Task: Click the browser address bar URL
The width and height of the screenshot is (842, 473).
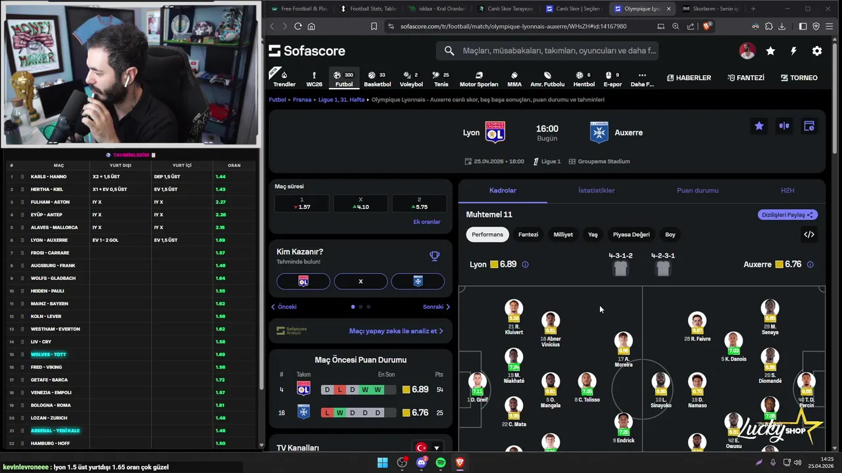Action: click(513, 26)
